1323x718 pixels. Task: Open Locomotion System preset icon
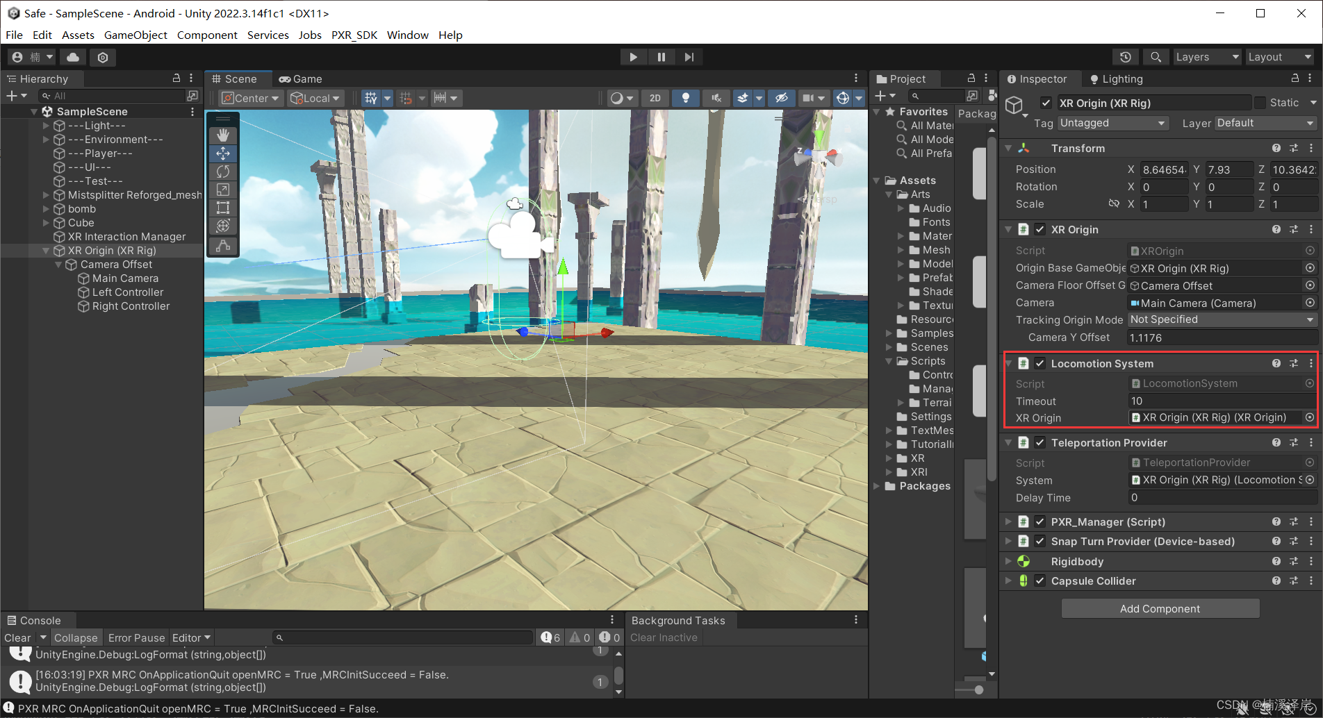coord(1294,363)
